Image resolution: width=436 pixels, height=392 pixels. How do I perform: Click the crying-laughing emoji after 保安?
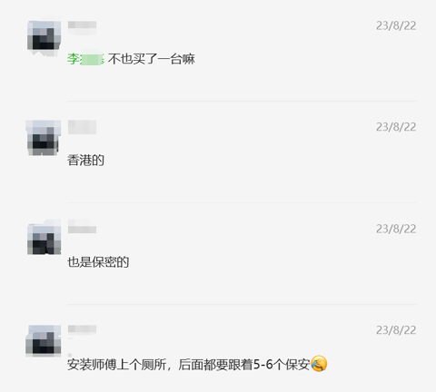coord(319,364)
